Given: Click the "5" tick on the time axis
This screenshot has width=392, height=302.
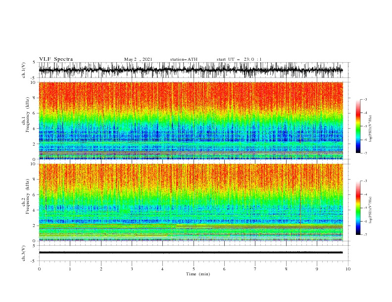Looking at the screenshot, I should tap(194, 269).
